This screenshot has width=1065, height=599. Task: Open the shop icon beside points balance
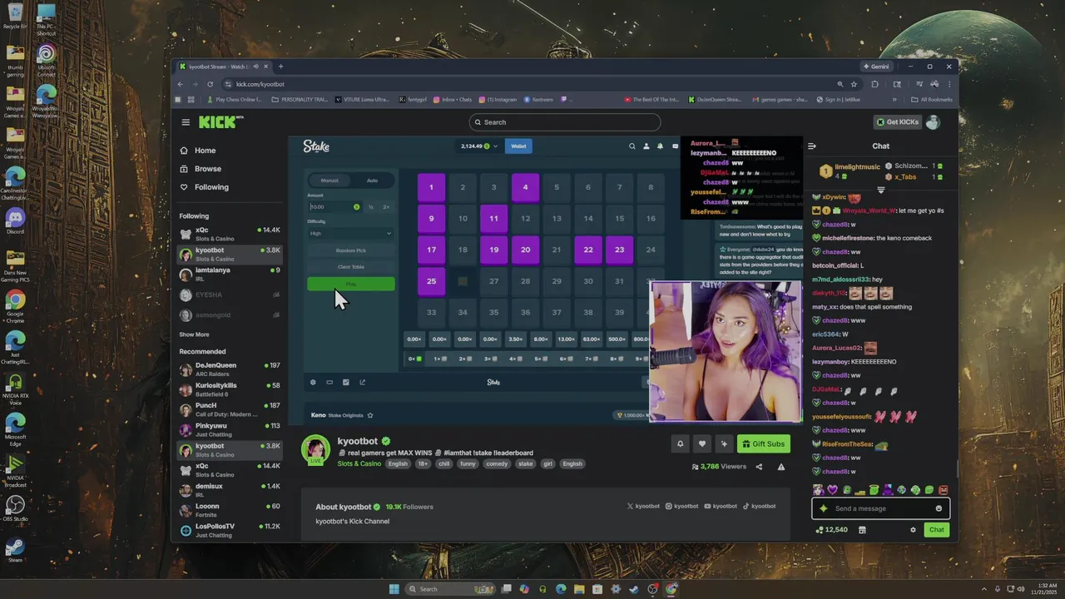coord(862,530)
